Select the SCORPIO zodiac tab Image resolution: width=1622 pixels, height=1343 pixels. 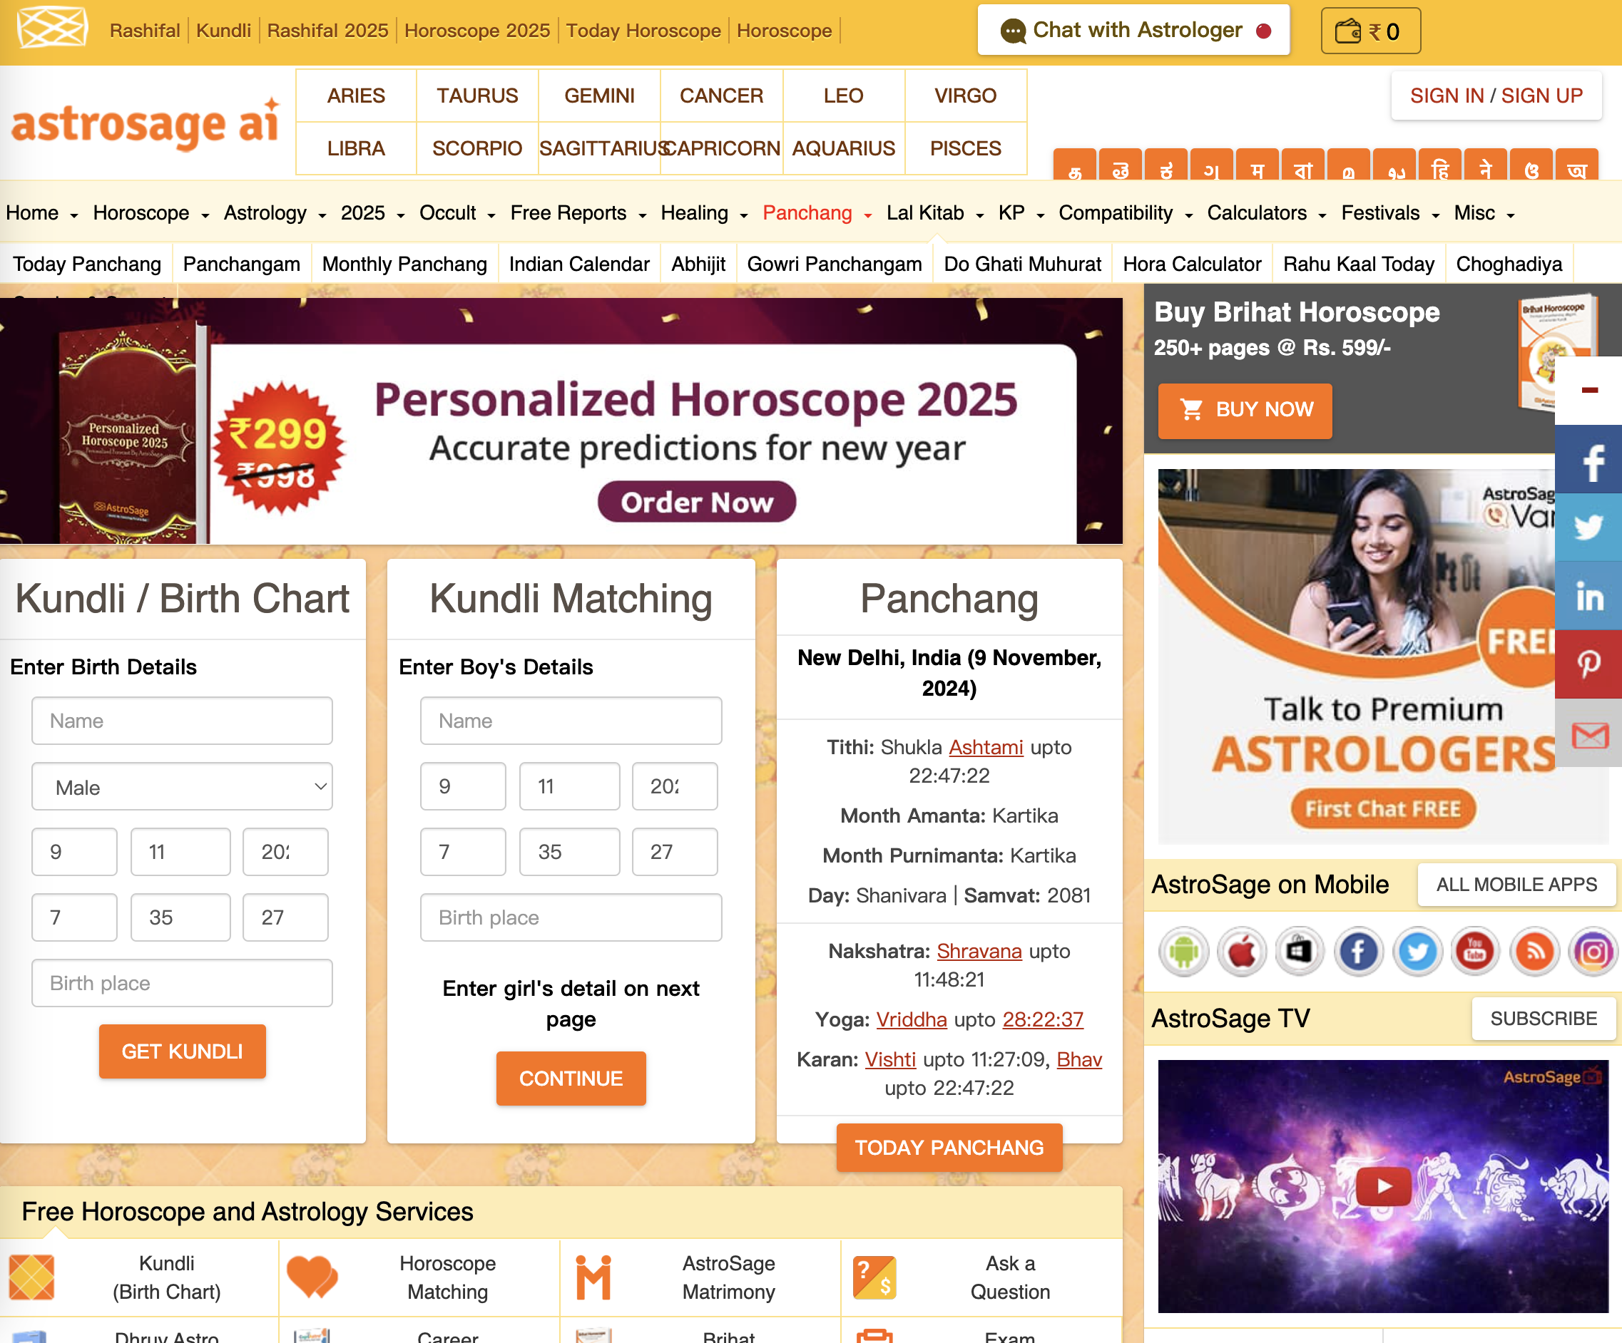pyautogui.click(x=477, y=148)
